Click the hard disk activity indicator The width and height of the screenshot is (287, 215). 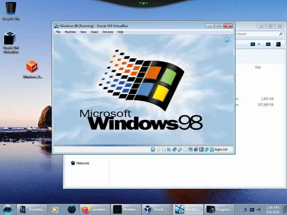[153, 149]
